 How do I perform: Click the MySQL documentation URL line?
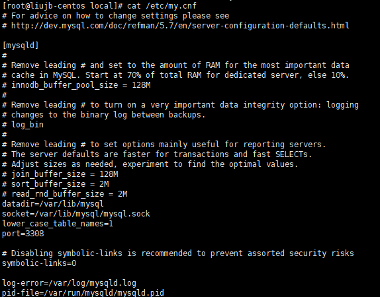point(175,26)
